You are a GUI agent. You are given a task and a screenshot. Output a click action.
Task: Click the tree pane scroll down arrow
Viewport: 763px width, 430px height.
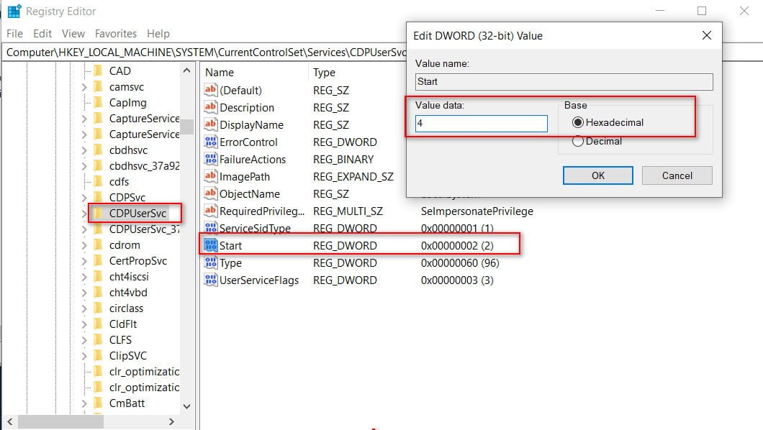[x=187, y=406]
